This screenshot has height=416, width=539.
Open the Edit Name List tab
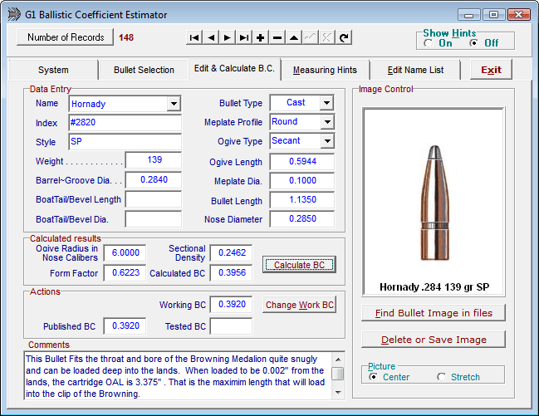415,70
